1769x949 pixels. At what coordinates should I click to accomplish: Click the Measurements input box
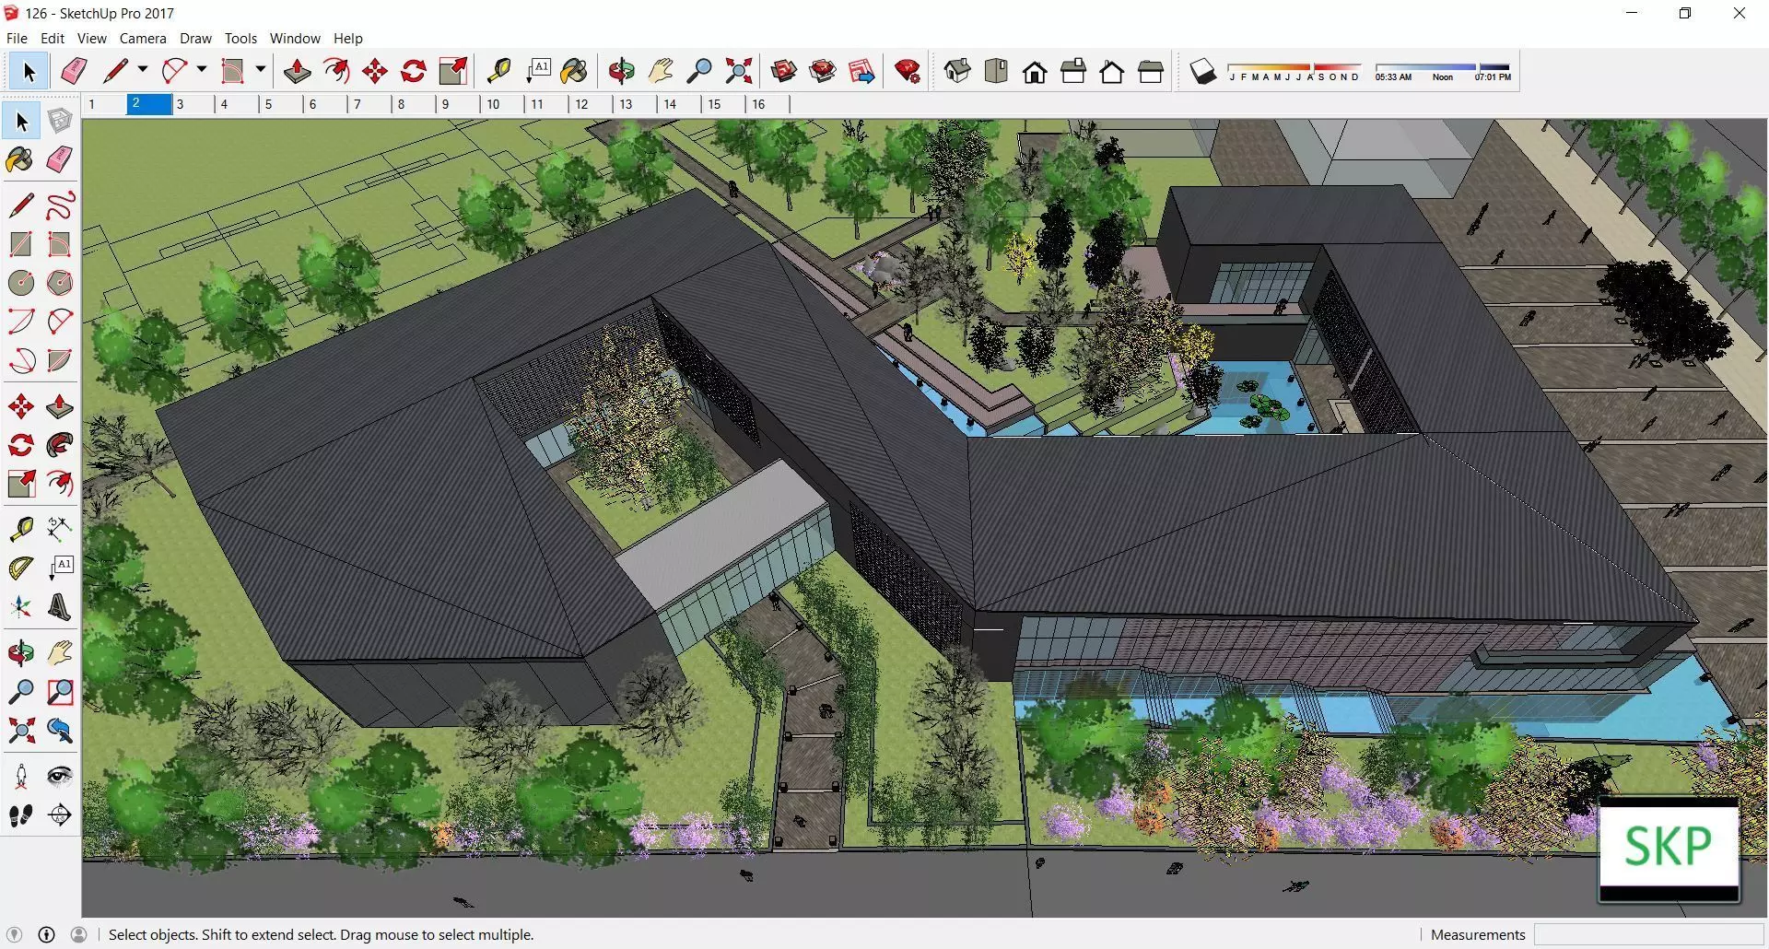pyautogui.click(x=1649, y=934)
